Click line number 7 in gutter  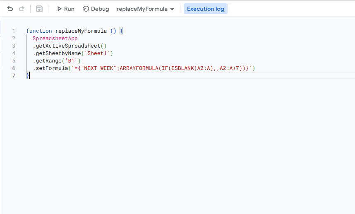[14, 76]
